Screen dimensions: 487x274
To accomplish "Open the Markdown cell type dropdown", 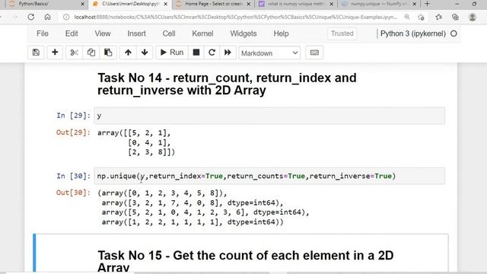I will pos(269,53).
